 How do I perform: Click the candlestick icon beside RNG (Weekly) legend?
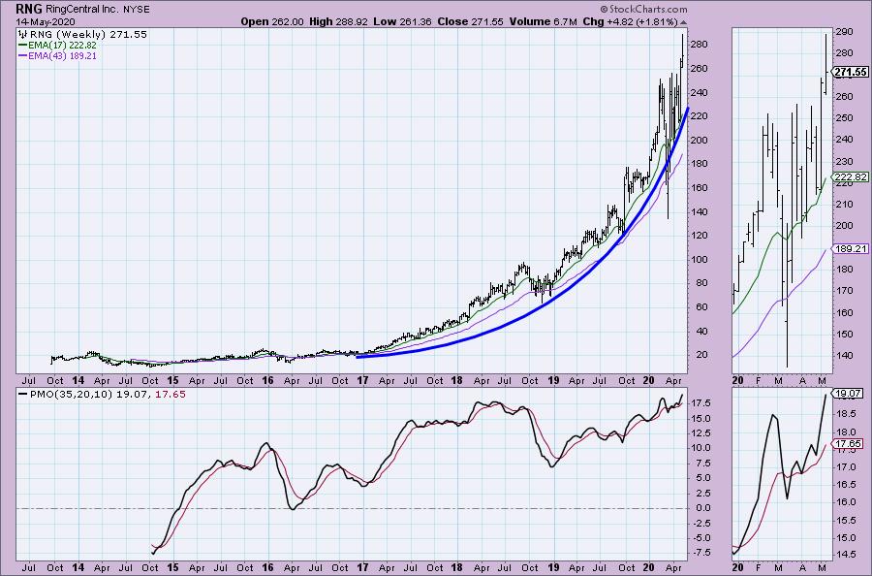pos(23,35)
